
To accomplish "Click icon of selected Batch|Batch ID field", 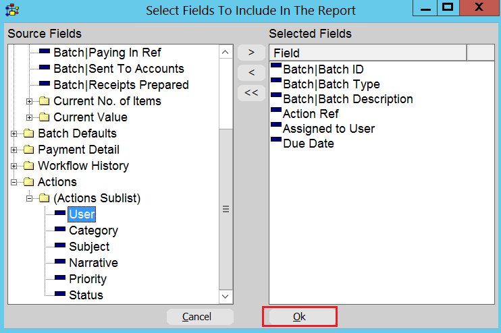I will pyautogui.click(x=276, y=65).
